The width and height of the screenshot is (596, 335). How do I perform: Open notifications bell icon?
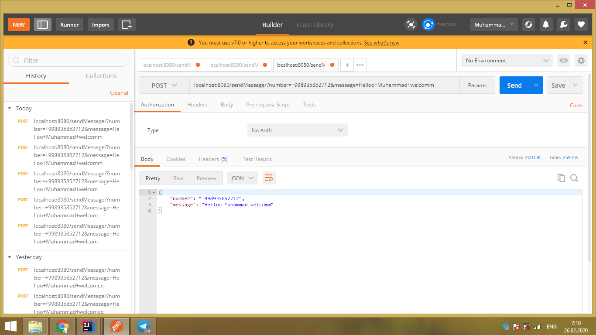pos(546,24)
